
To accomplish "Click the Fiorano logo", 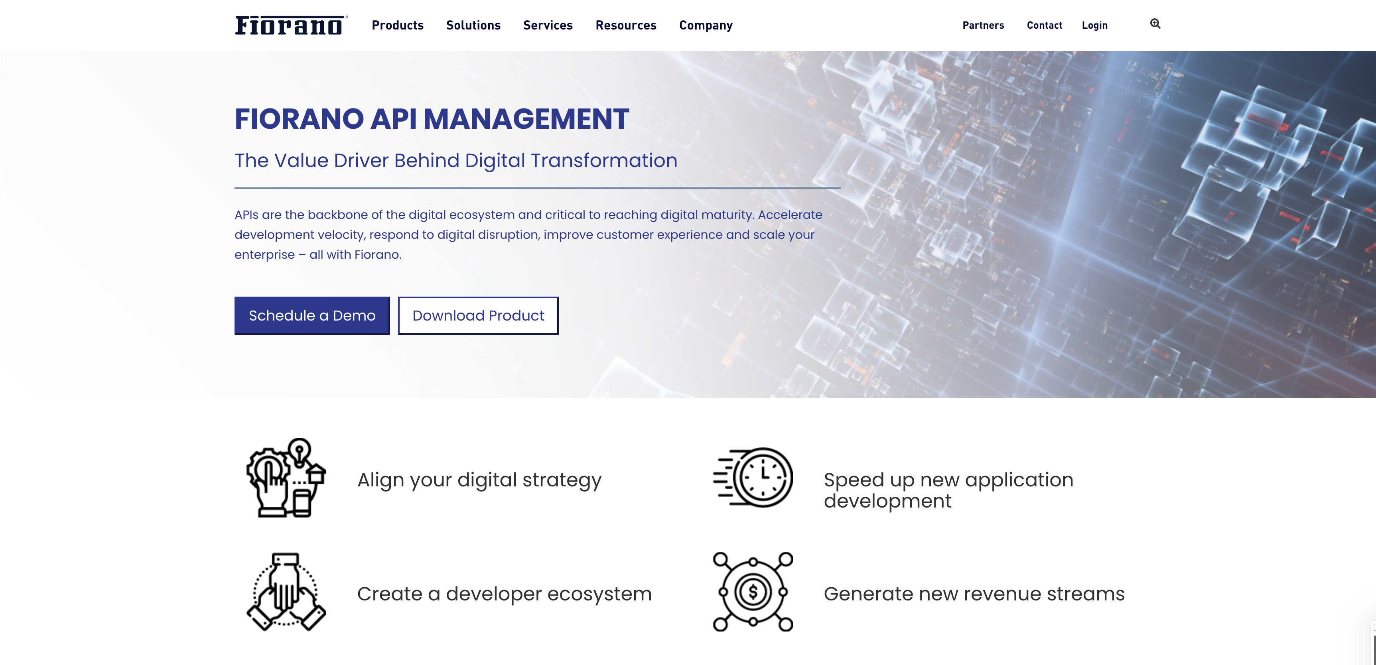I will pos(291,25).
